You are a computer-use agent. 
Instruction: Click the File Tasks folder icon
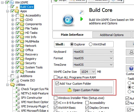point(22,28)
